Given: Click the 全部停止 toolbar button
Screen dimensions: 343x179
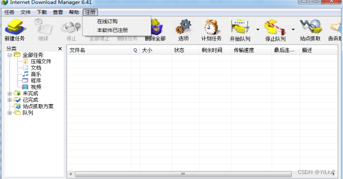Looking at the screenshot, I should point(99,39).
